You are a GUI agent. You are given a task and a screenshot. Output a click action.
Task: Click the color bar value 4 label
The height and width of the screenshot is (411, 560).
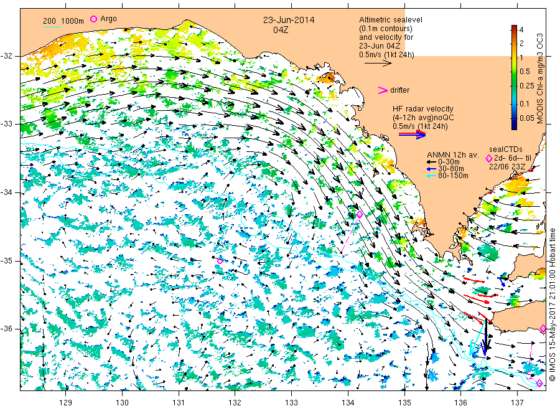[x=521, y=30]
